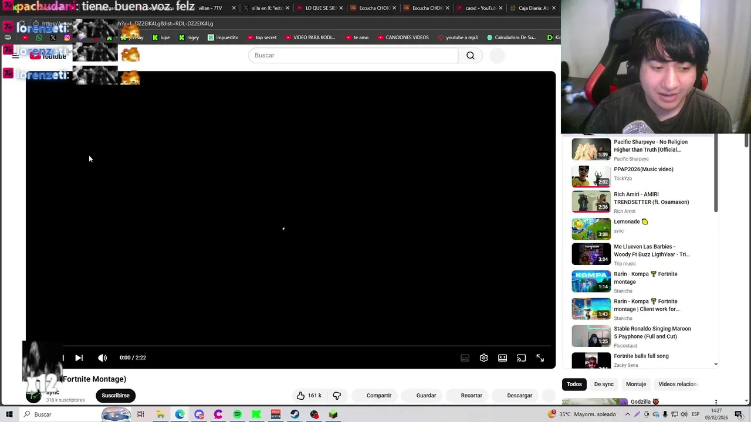The width and height of the screenshot is (751, 422).
Task: Open the X bookmark icon
Action: pyautogui.click(x=53, y=38)
